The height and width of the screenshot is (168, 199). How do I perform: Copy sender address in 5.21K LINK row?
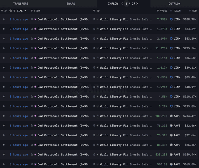point(32,106)
